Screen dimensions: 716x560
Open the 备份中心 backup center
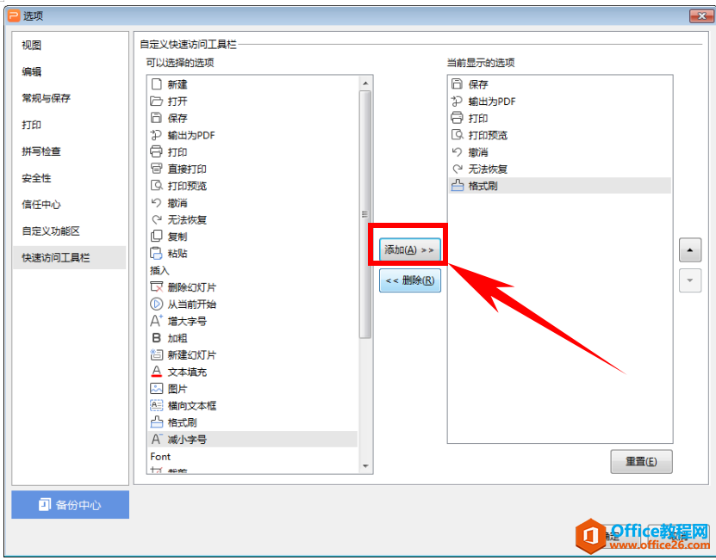71,504
